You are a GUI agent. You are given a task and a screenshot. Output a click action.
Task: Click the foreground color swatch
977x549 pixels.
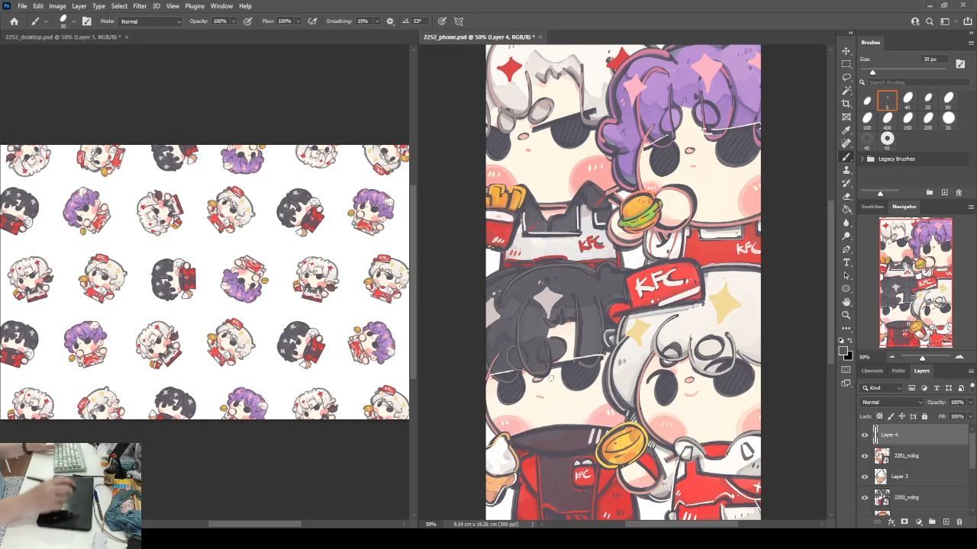pos(843,352)
